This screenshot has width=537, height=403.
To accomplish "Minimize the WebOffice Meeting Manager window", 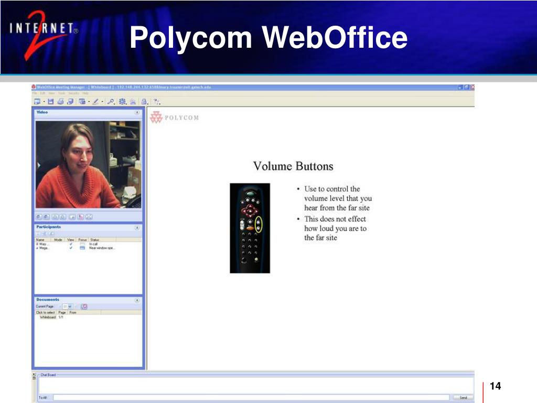I will (x=460, y=87).
